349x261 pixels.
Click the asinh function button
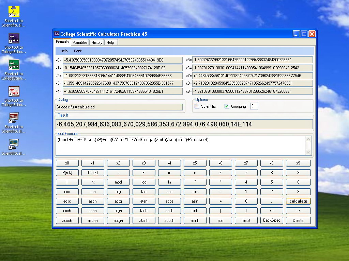pyautogui.click(x=195, y=220)
